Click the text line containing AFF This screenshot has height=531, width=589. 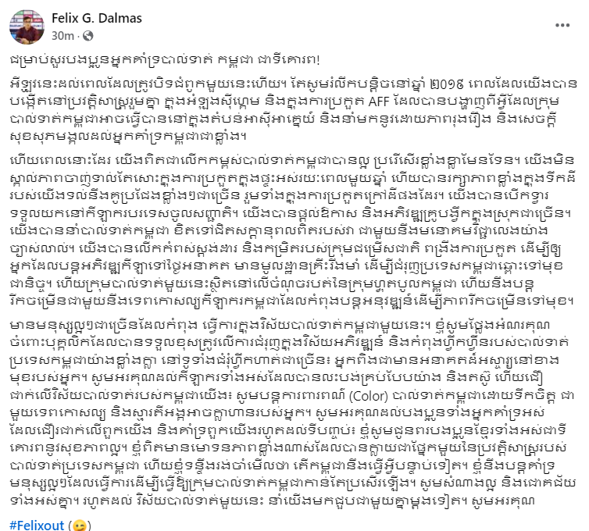click(284, 101)
